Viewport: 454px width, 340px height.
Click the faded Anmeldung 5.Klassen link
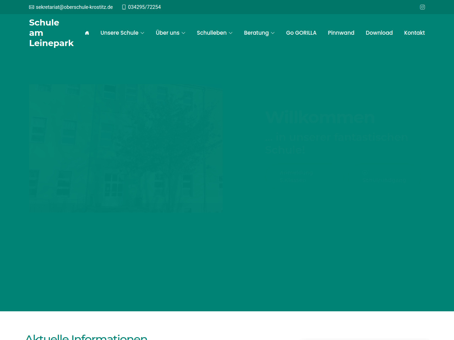pos(295,176)
